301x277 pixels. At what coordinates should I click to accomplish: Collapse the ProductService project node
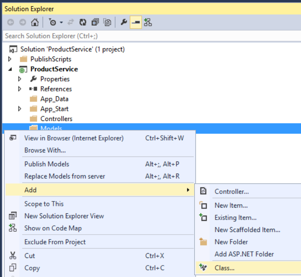pyautogui.click(x=10, y=69)
